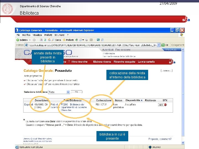Open the Altre ricerche tab
The image size is (199, 149).
79,62
